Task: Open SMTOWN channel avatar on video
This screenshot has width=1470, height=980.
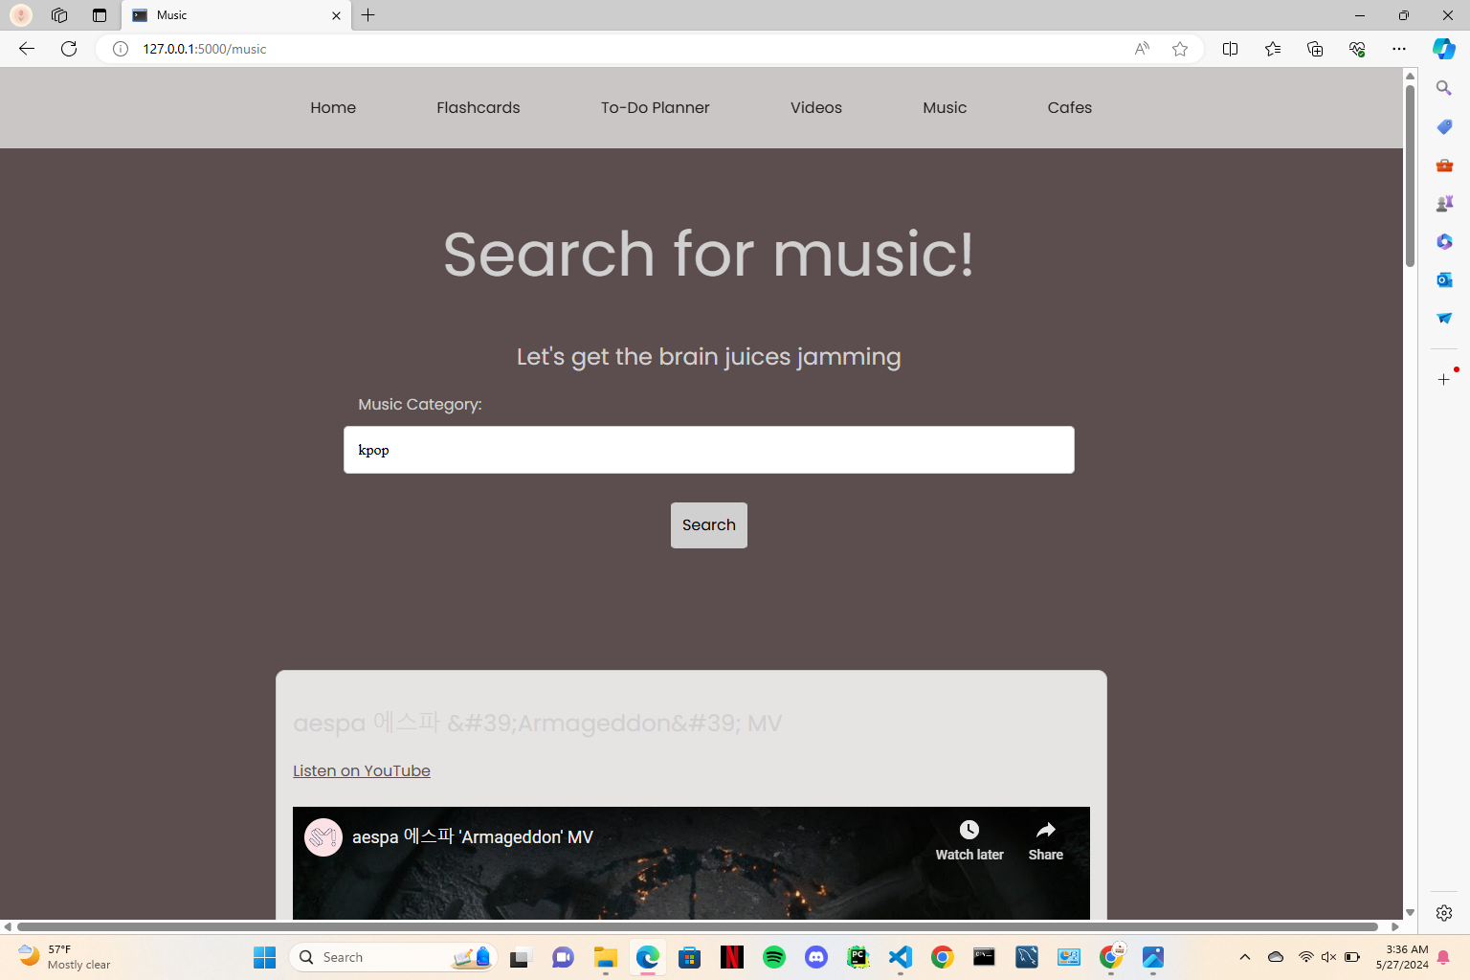Action: (x=323, y=837)
